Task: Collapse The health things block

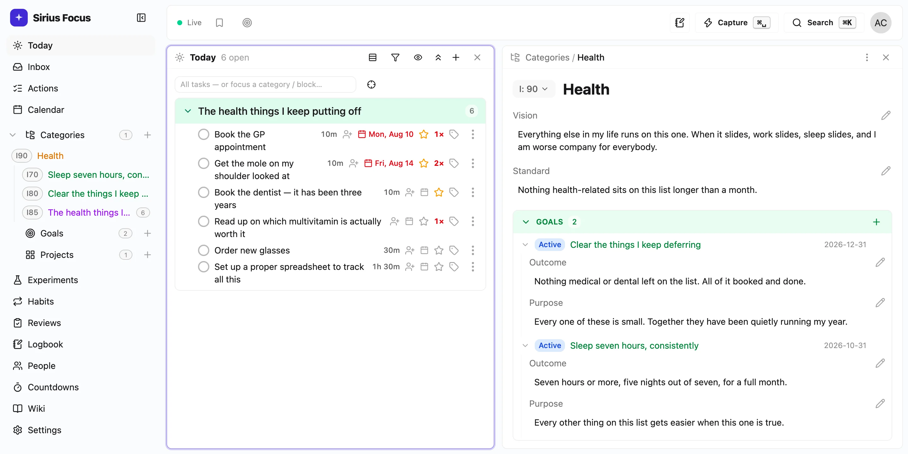Action: point(188,111)
